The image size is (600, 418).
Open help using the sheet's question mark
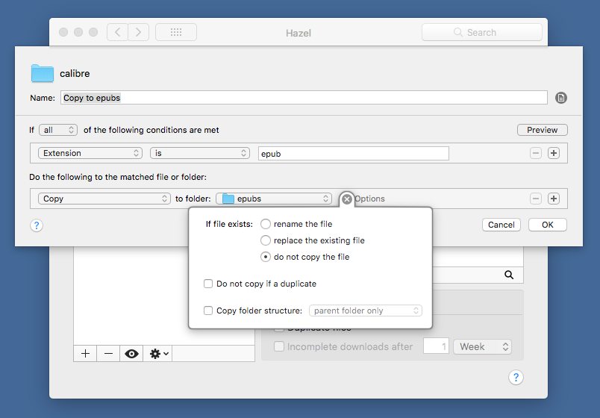(37, 225)
